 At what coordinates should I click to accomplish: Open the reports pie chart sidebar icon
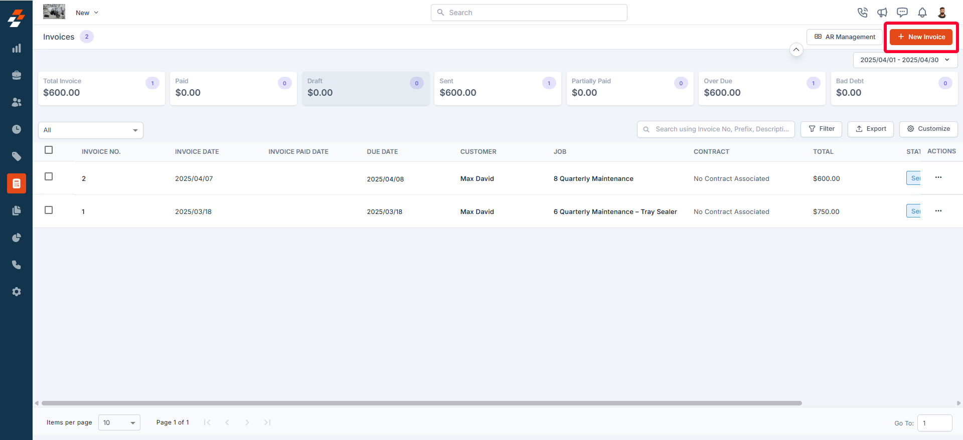(17, 238)
